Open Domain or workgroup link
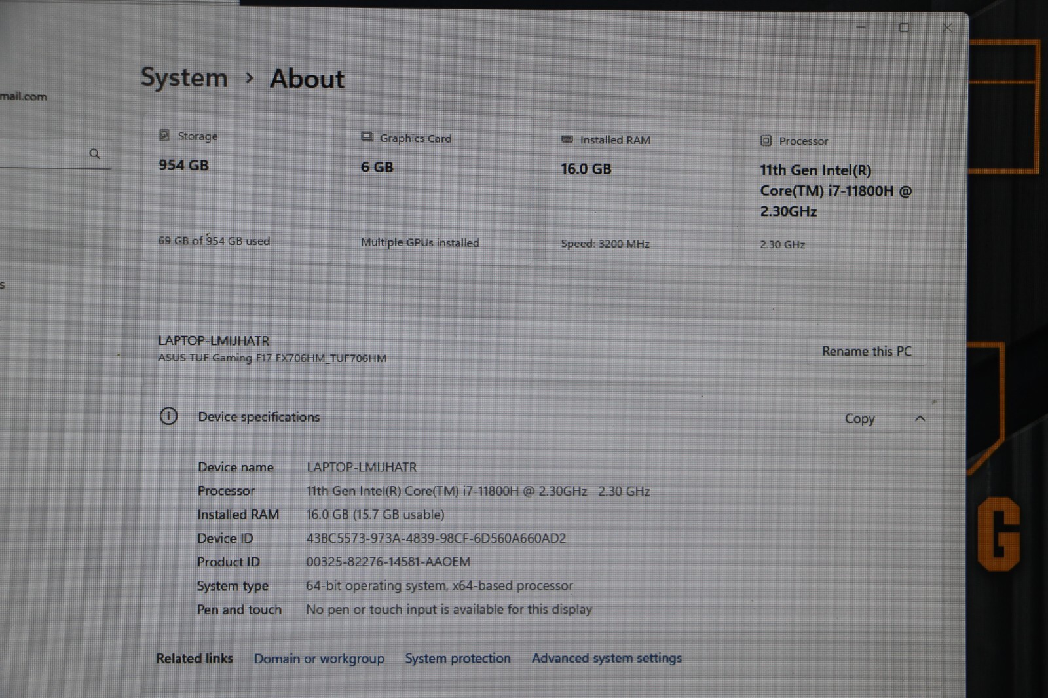 point(319,659)
